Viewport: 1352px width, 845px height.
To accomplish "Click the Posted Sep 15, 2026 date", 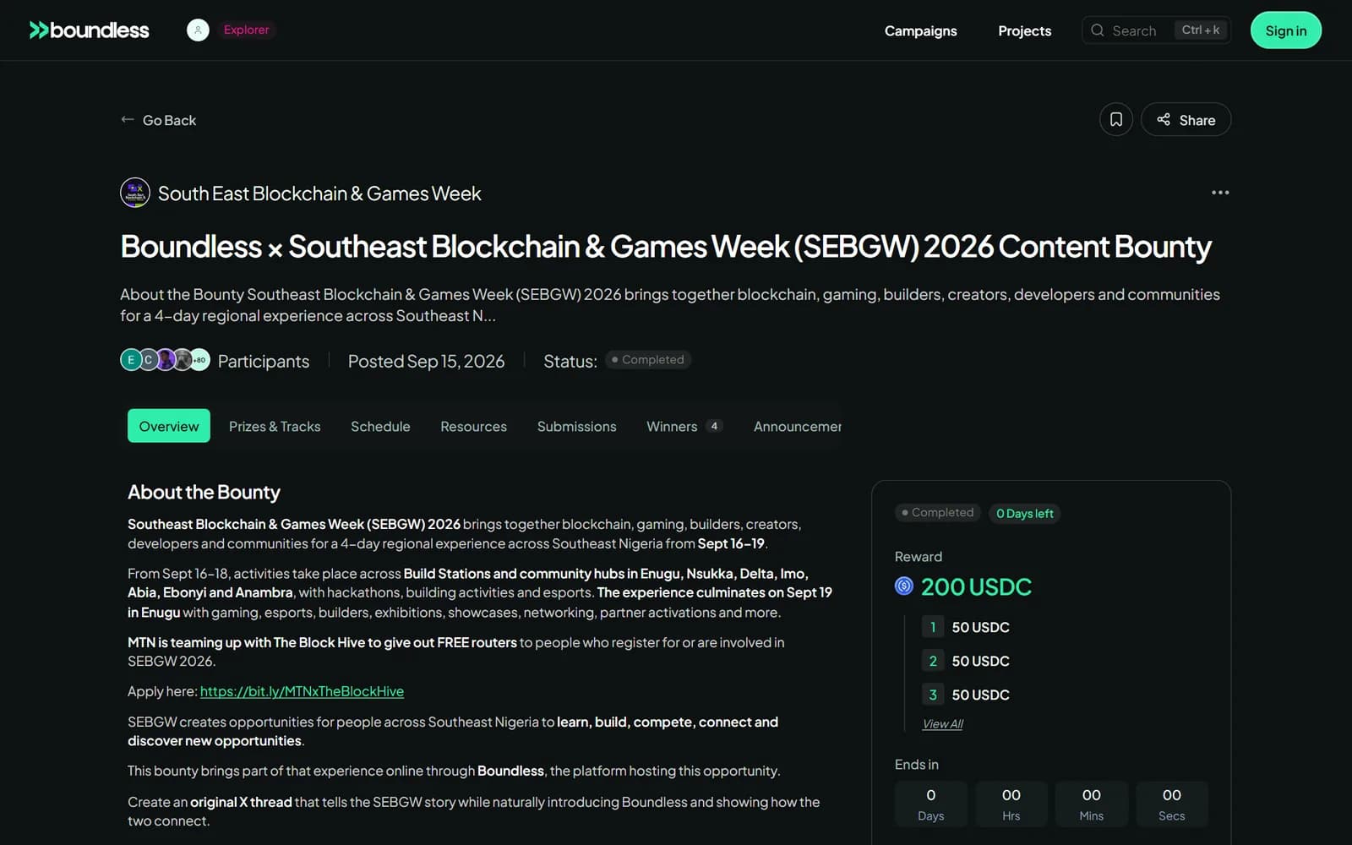I will 426,361.
